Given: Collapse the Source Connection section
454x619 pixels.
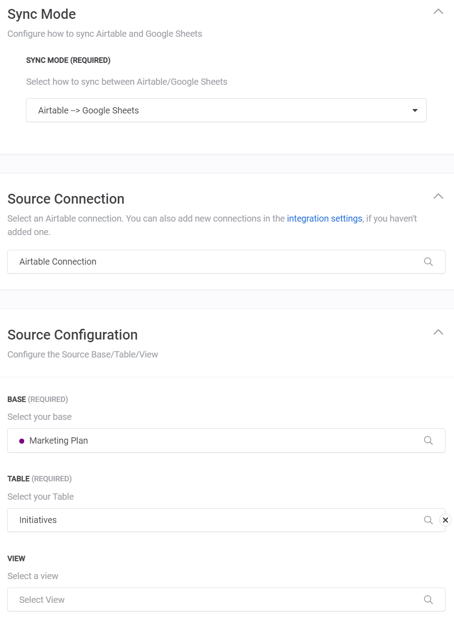Looking at the screenshot, I should coord(438,196).
